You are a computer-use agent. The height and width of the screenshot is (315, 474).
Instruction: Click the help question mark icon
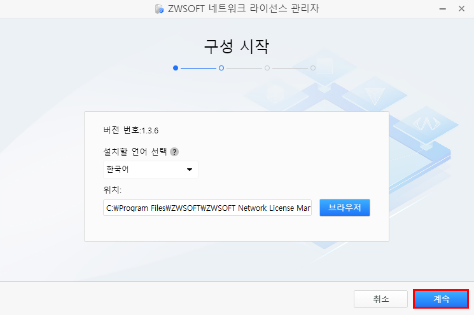pos(174,151)
